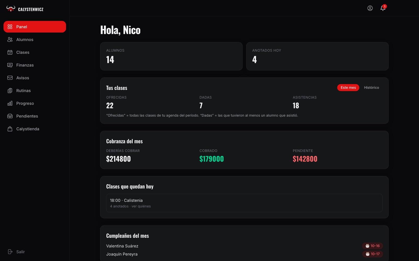
Task: Click the Finanzas money icon
Action: pos(10,65)
